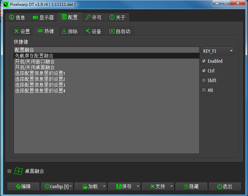Image resolution: width=248 pixels, height=196 pixels.
Task: Toggle the Ctrl modifier checkbox
Action: tap(204, 71)
